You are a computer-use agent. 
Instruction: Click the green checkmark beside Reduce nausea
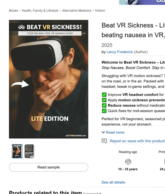104,105
